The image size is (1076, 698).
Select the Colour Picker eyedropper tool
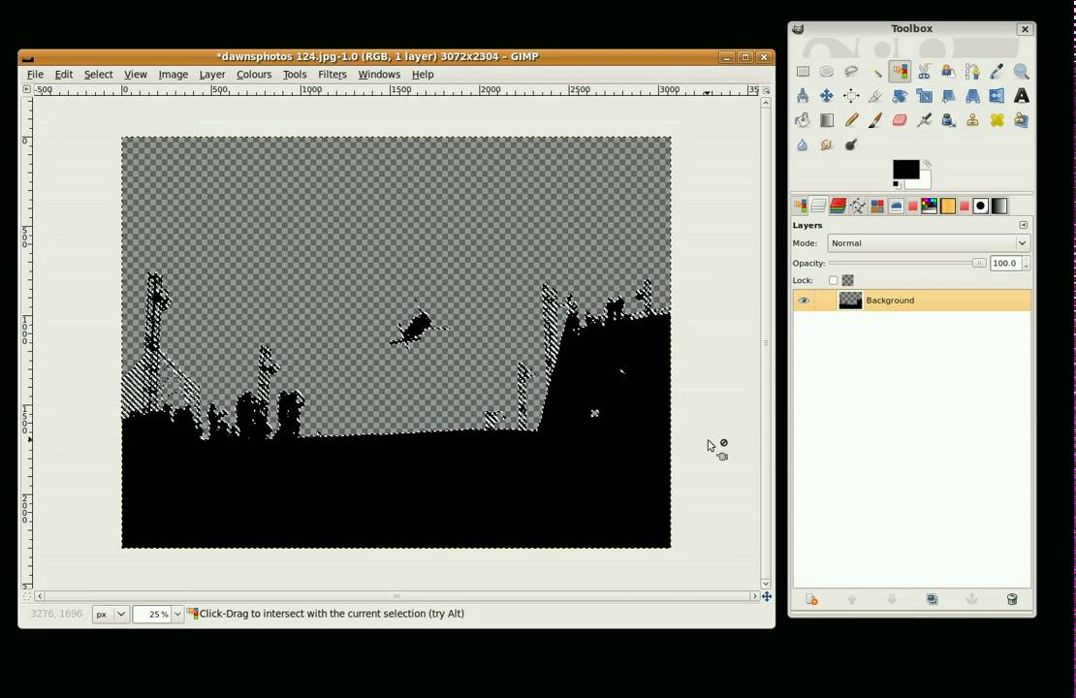pyautogui.click(x=997, y=72)
